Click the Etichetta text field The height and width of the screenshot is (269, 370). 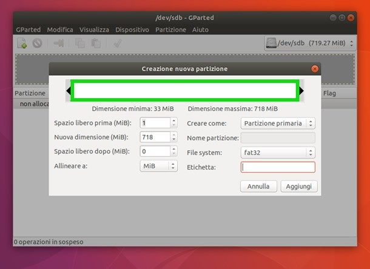(x=278, y=167)
